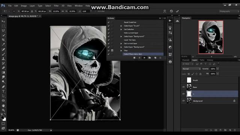Expand the Set Selection step
This screenshot has height=135, width=240.
point(121,29)
